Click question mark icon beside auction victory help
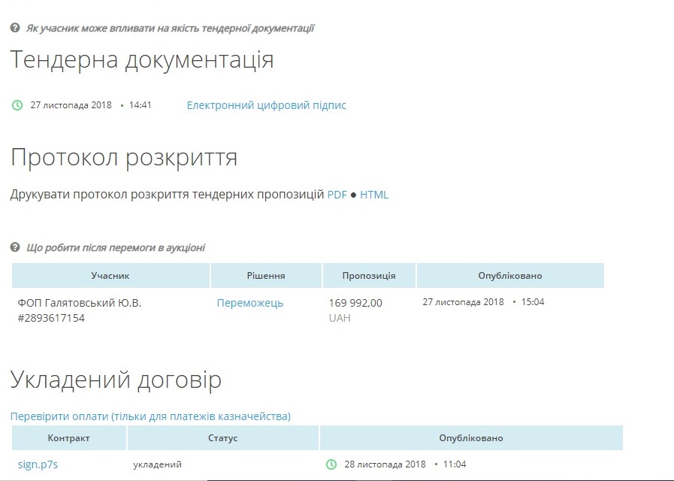The height and width of the screenshot is (481, 674). pos(15,247)
